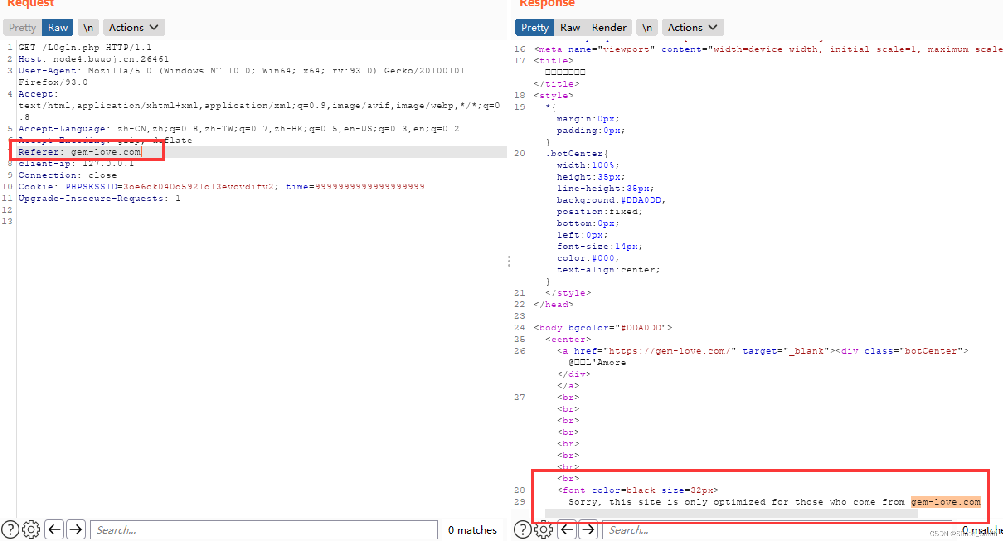The height and width of the screenshot is (541, 1003).
Task: Expand the request Actions dropdown
Action: click(134, 28)
